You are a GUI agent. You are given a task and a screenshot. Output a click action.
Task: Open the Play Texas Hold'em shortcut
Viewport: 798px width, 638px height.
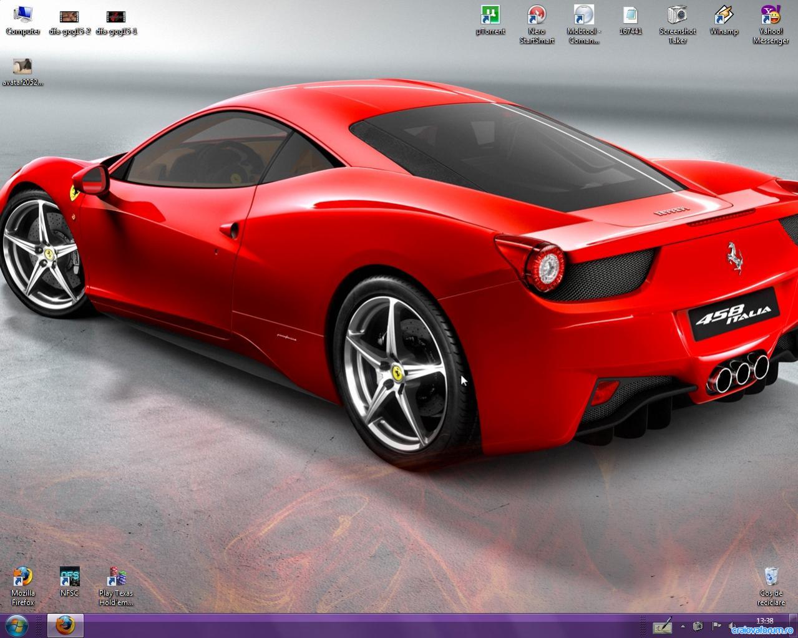click(116, 586)
